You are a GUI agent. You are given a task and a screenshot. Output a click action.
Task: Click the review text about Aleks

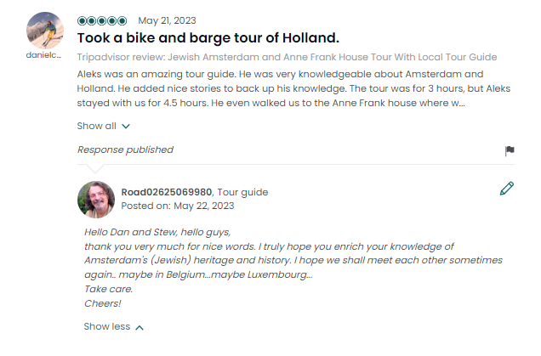293,88
